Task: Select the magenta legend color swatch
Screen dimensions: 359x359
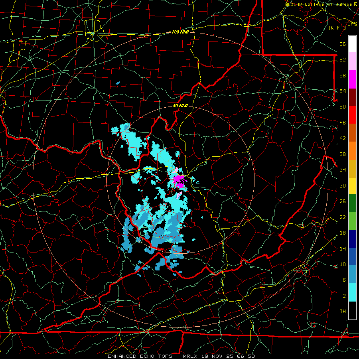Action: coord(352,79)
